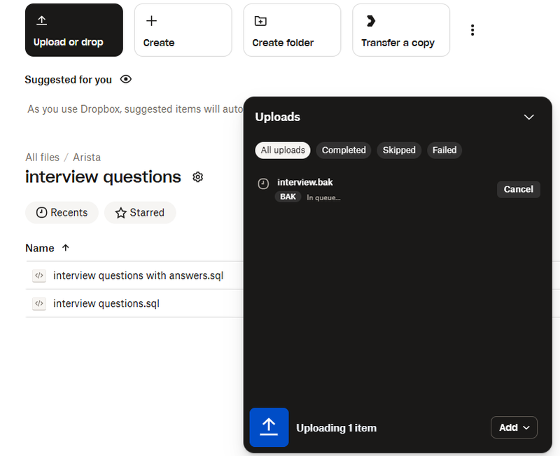Viewport: 560px width, 456px height.
Task: Open interview questions with answers.sql file
Action: 138,275
